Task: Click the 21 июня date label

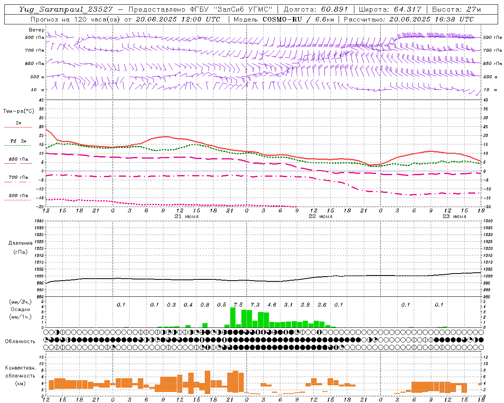Action: click(x=186, y=216)
